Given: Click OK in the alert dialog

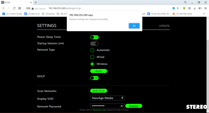Looking at the screenshot, I should click(134, 26).
